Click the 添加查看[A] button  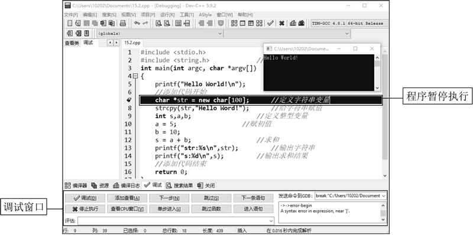(x=127, y=198)
